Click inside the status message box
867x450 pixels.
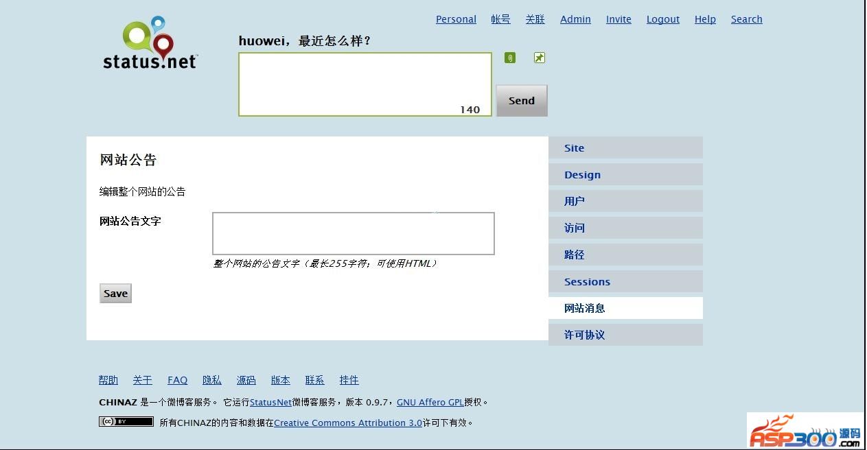point(365,84)
